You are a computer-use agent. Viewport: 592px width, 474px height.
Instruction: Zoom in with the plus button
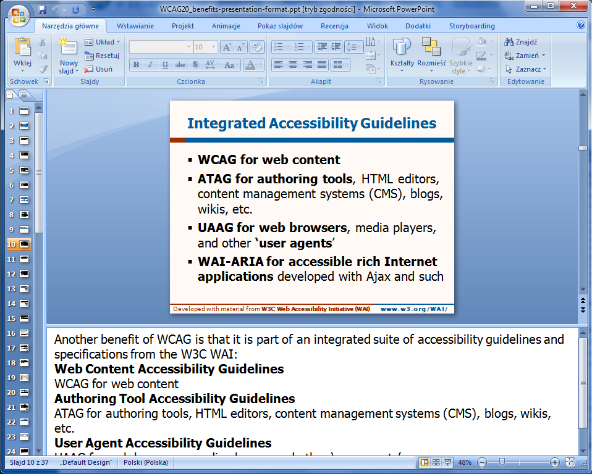[x=555, y=462]
